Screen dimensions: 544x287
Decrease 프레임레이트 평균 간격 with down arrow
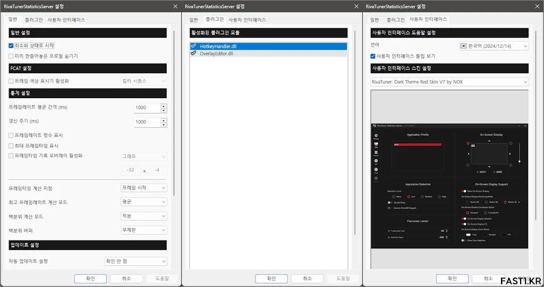pos(164,110)
